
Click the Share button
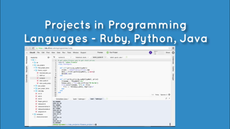click(x=168, y=53)
